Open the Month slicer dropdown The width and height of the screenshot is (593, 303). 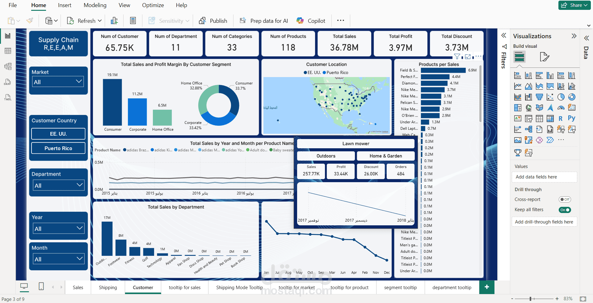[58, 259]
